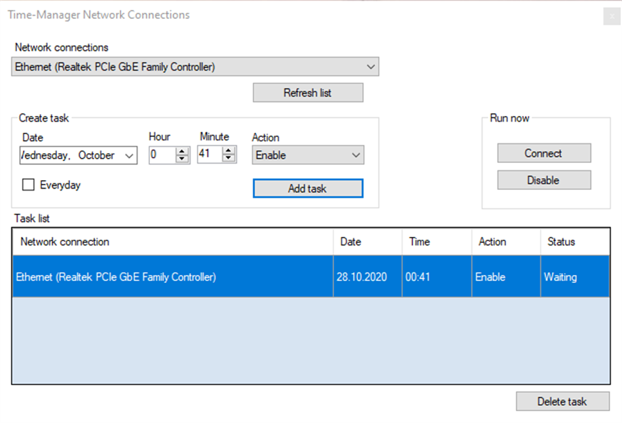Click the Connect button
622x423 pixels.
click(x=543, y=153)
